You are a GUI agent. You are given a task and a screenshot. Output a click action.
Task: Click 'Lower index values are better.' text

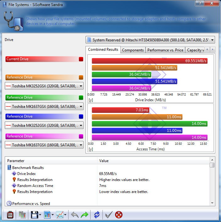point(124,192)
